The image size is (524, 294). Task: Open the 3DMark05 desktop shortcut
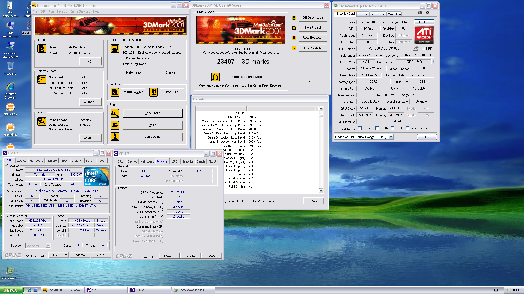(x=10, y=130)
